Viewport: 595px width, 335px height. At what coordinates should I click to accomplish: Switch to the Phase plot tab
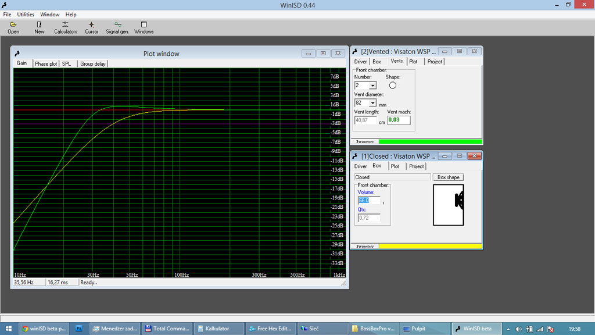click(x=46, y=64)
